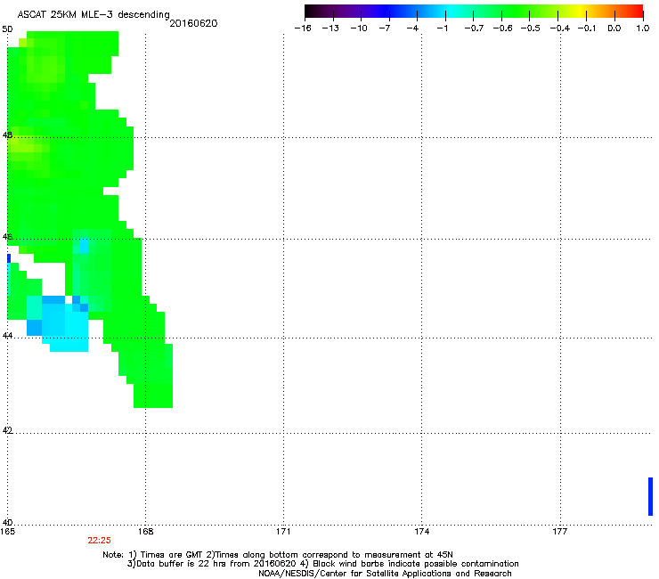Click the '-0.6' color bar label
Viewport: 659px width, 579px height.
point(502,29)
